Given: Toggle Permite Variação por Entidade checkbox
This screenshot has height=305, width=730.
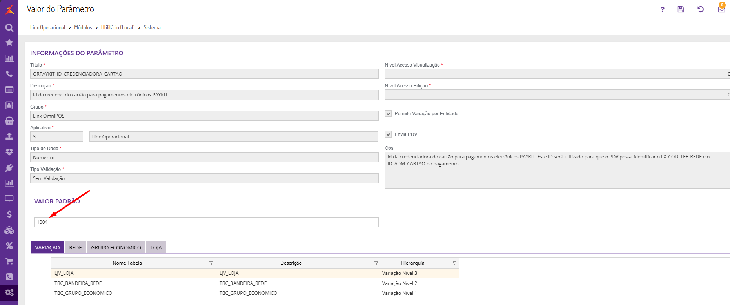Looking at the screenshot, I should pos(389,114).
